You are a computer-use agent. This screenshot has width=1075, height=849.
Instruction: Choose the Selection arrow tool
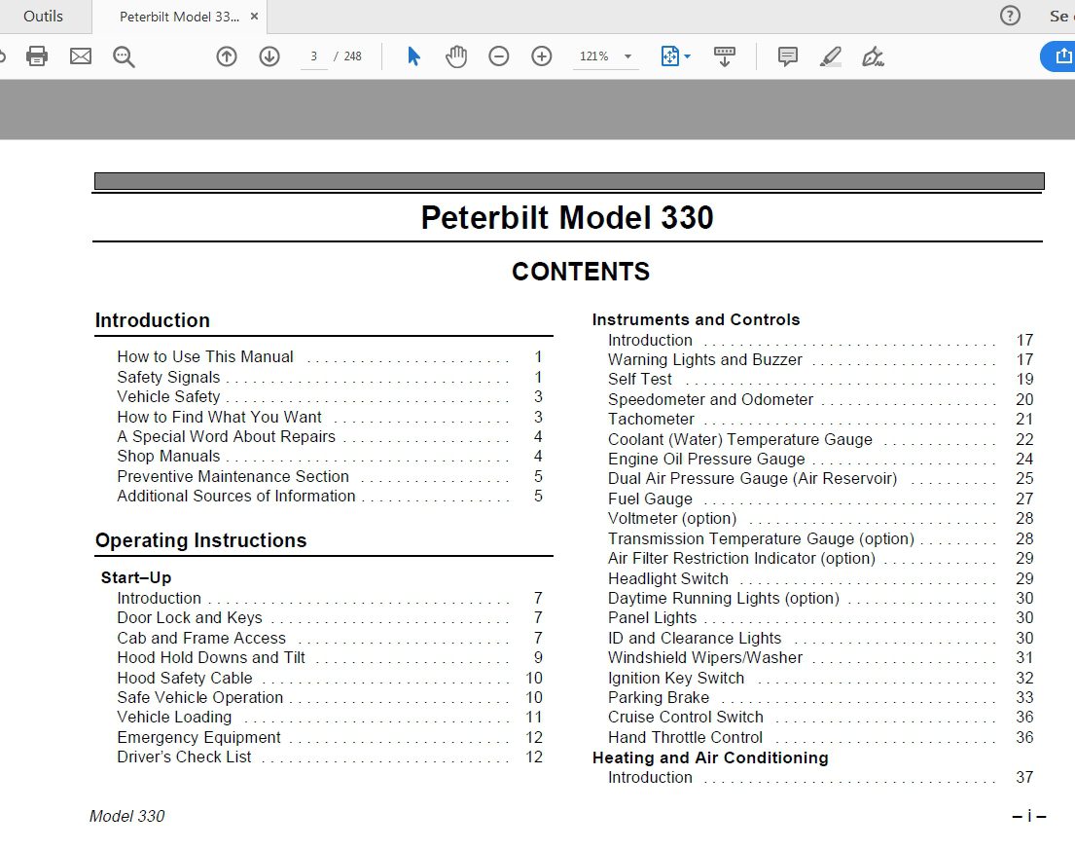413,56
